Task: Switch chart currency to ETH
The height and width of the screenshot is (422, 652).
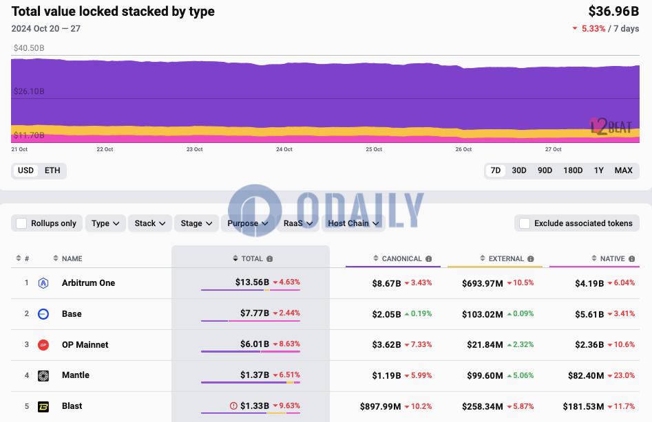Action: [52, 170]
